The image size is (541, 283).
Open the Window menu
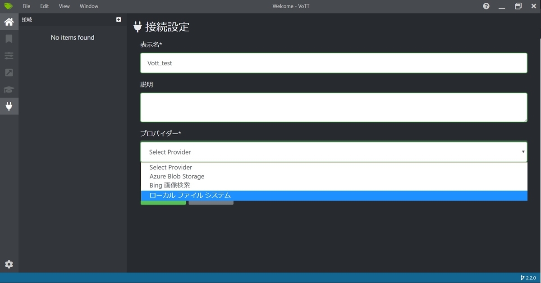(x=88, y=6)
